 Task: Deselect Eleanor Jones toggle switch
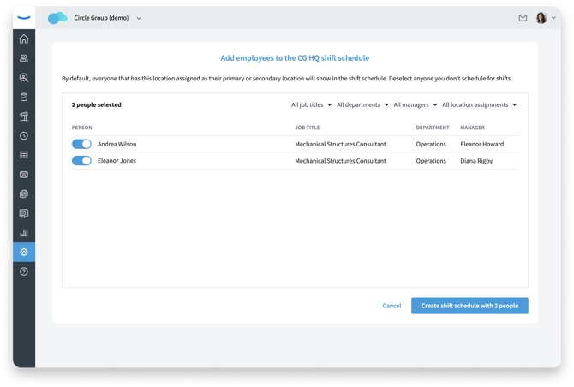point(81,161)
